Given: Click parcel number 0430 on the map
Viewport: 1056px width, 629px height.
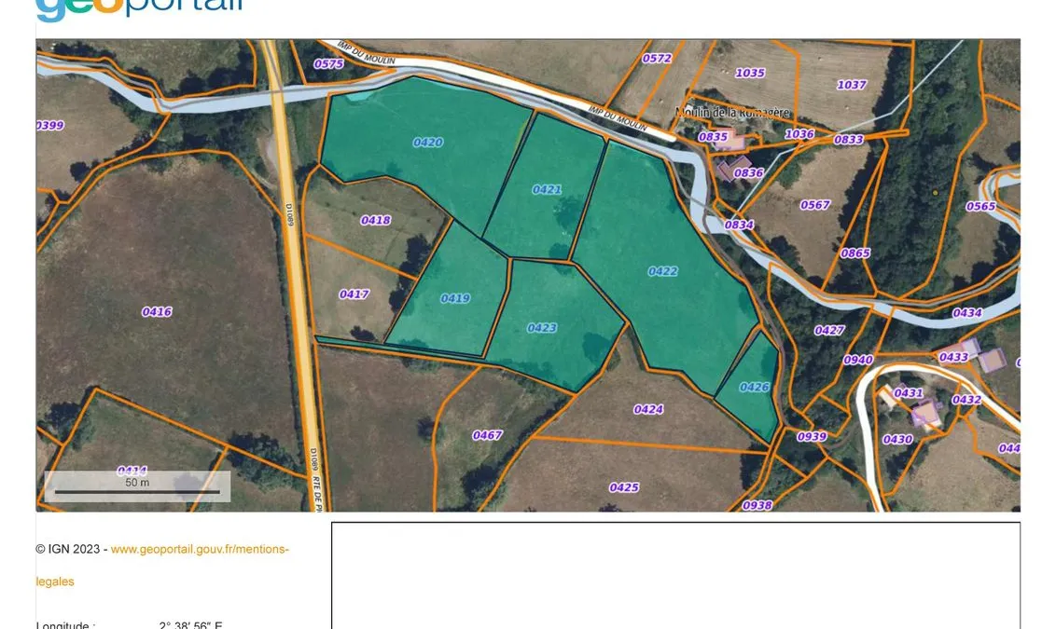Looking at the screenshot, I should click(897, 439).
